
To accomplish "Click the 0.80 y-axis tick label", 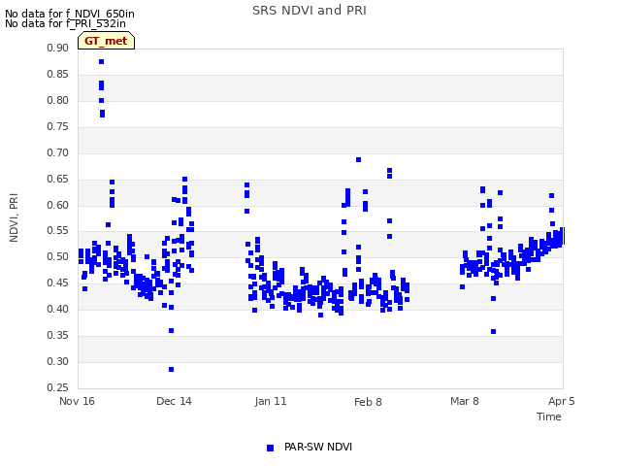I will (58, 100).
